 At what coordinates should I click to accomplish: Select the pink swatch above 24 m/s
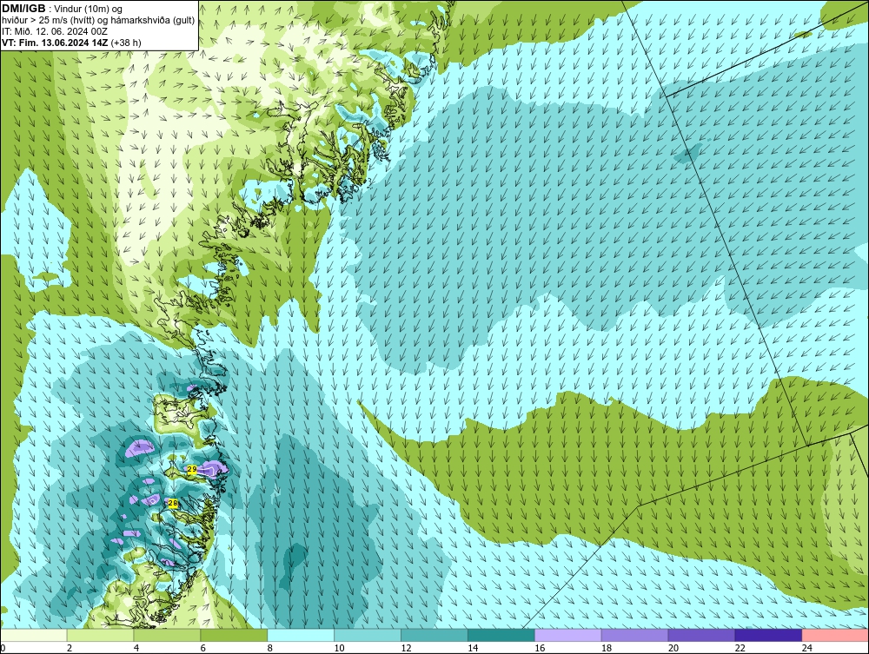[835, 635]
